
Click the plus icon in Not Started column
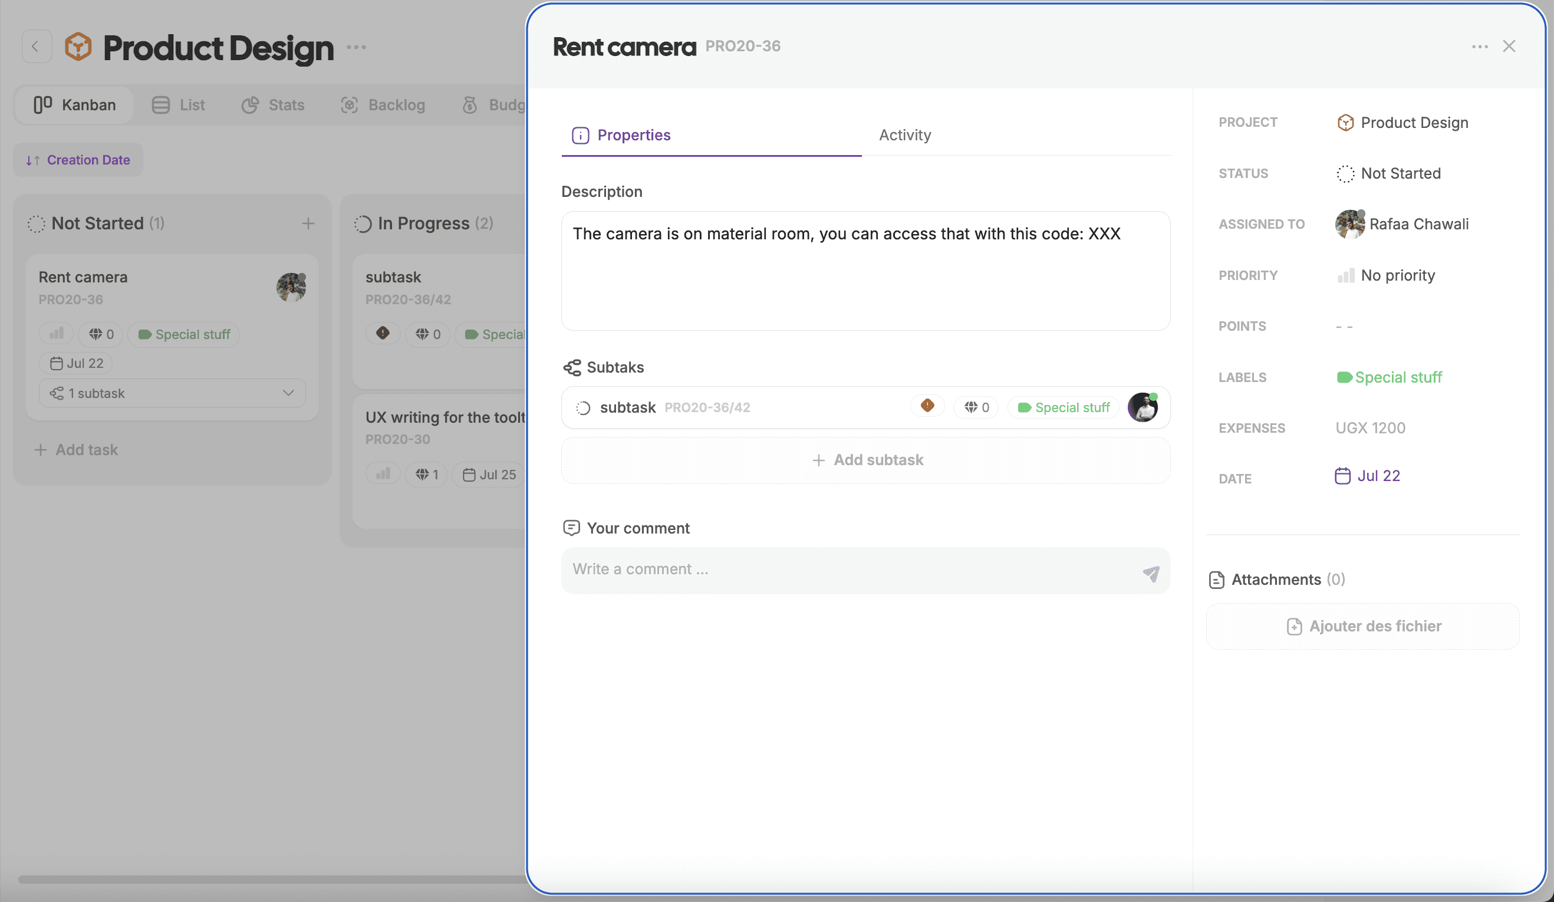308,223
